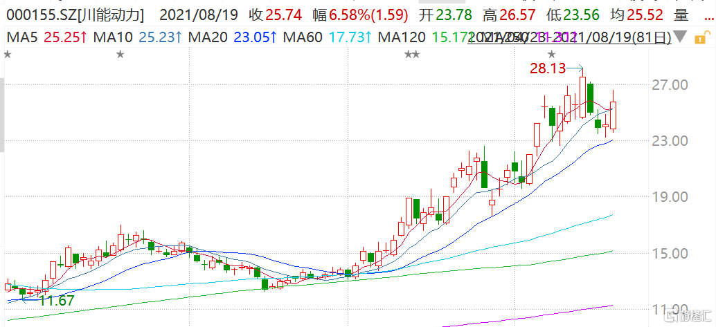Screen dimensions: 716x327
Task: Click the tall red candle reaching the 28.13 high
Action: click(x=582, y=97)
